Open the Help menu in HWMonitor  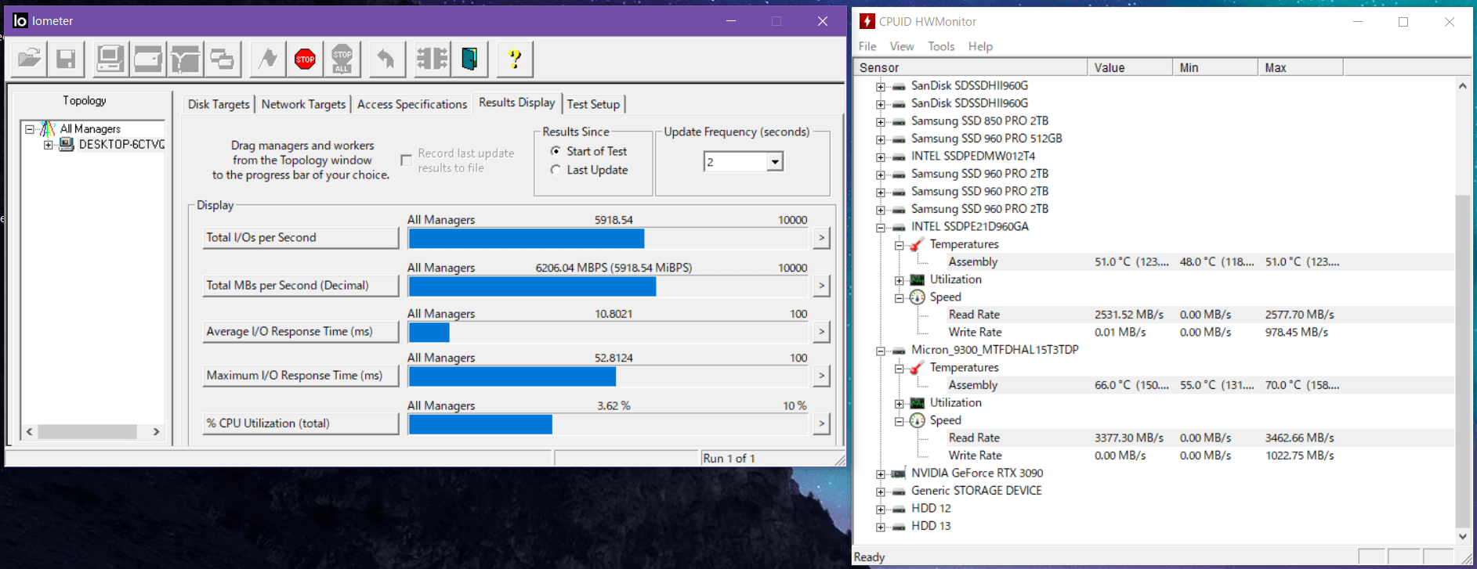pyautogui.click(x=980, y=46)
